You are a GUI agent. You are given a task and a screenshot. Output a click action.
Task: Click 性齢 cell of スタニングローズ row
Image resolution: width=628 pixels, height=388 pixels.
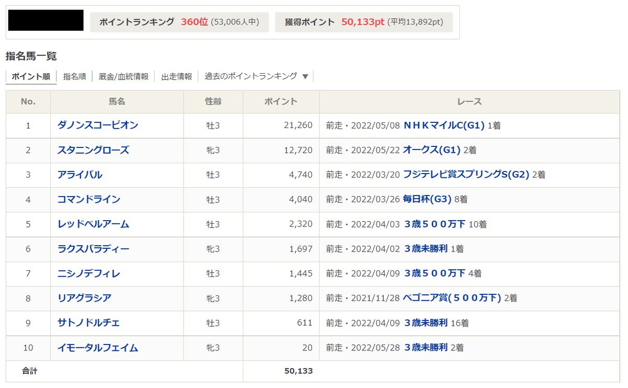(213, 151)
